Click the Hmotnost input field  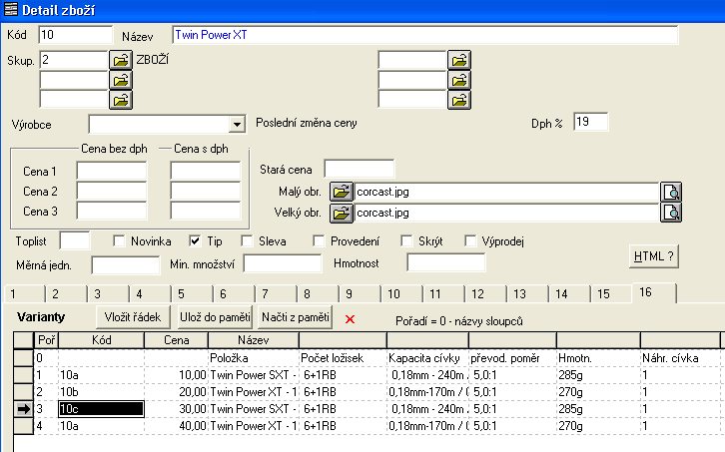(x=446, y=262)
